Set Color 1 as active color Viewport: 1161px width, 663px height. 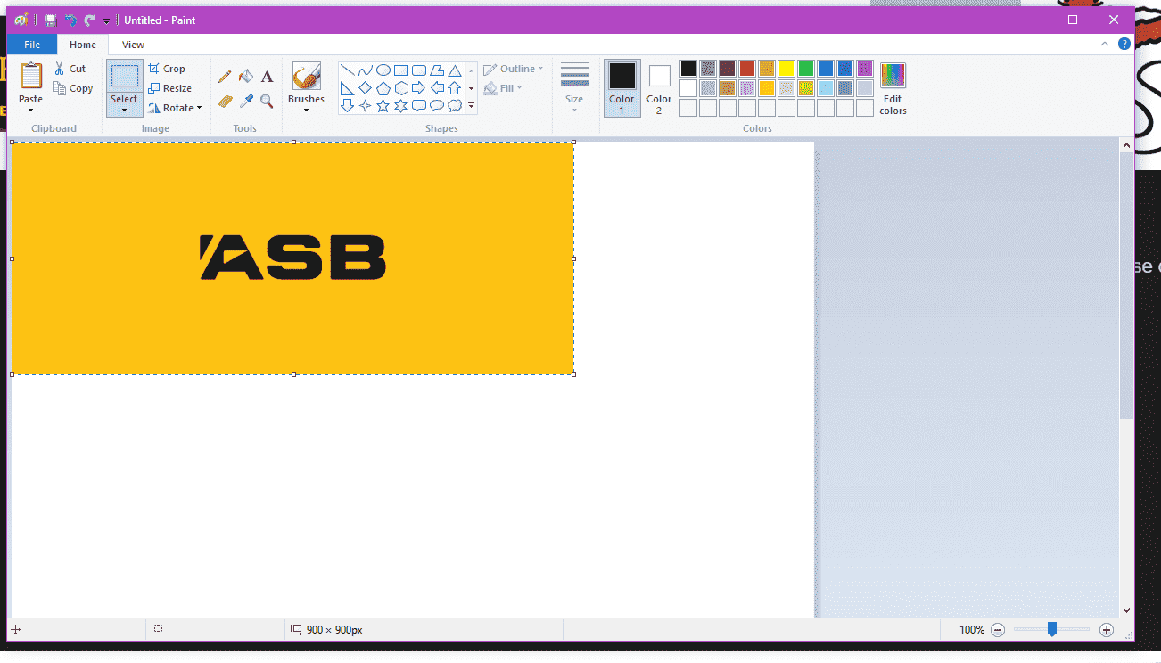(622, 88)
